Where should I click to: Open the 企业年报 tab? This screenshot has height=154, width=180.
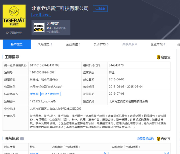coord(158,44)
